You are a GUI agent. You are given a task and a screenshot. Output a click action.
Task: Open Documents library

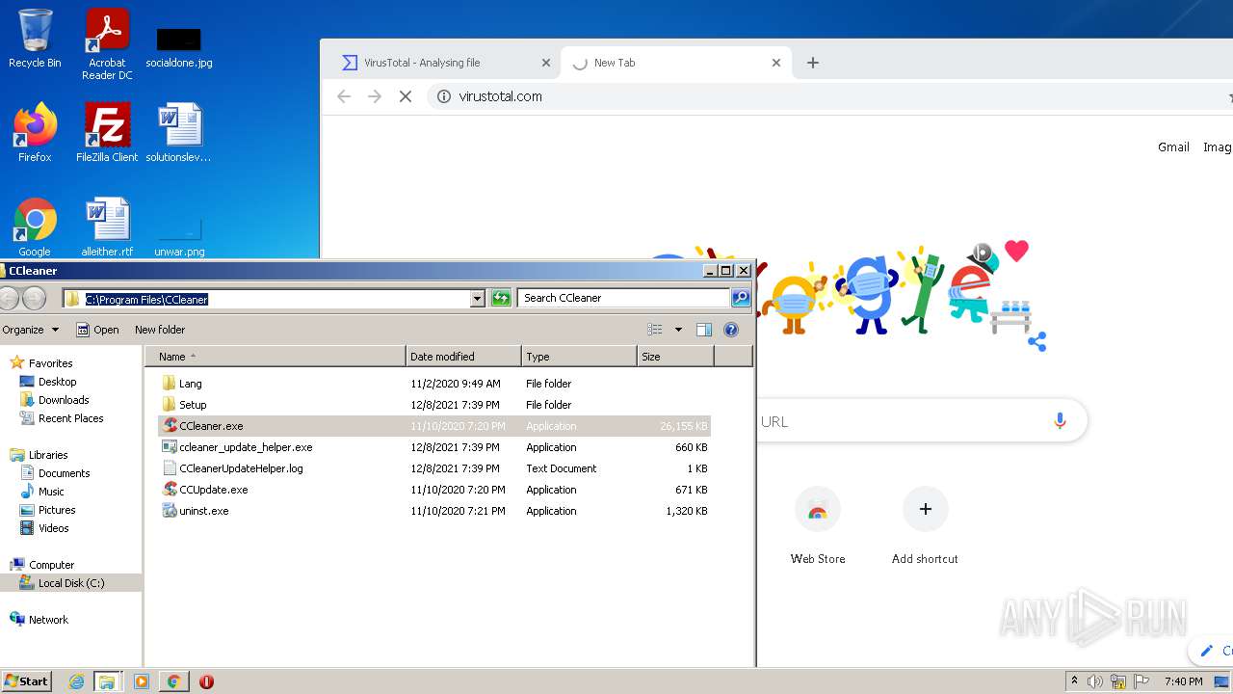pos(56,473)
